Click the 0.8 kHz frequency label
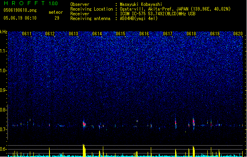 click(3, 110)
